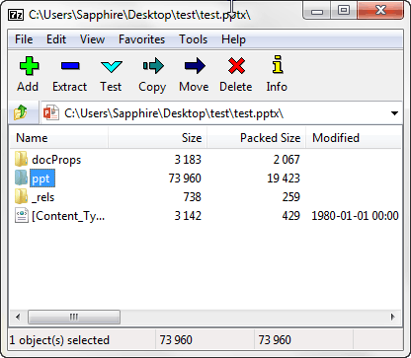Open the File menu
411x358 pixels.
pos(24,39)
